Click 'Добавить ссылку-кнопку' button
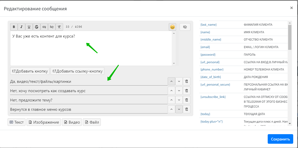Screen dimensions: 298x148 77,71
